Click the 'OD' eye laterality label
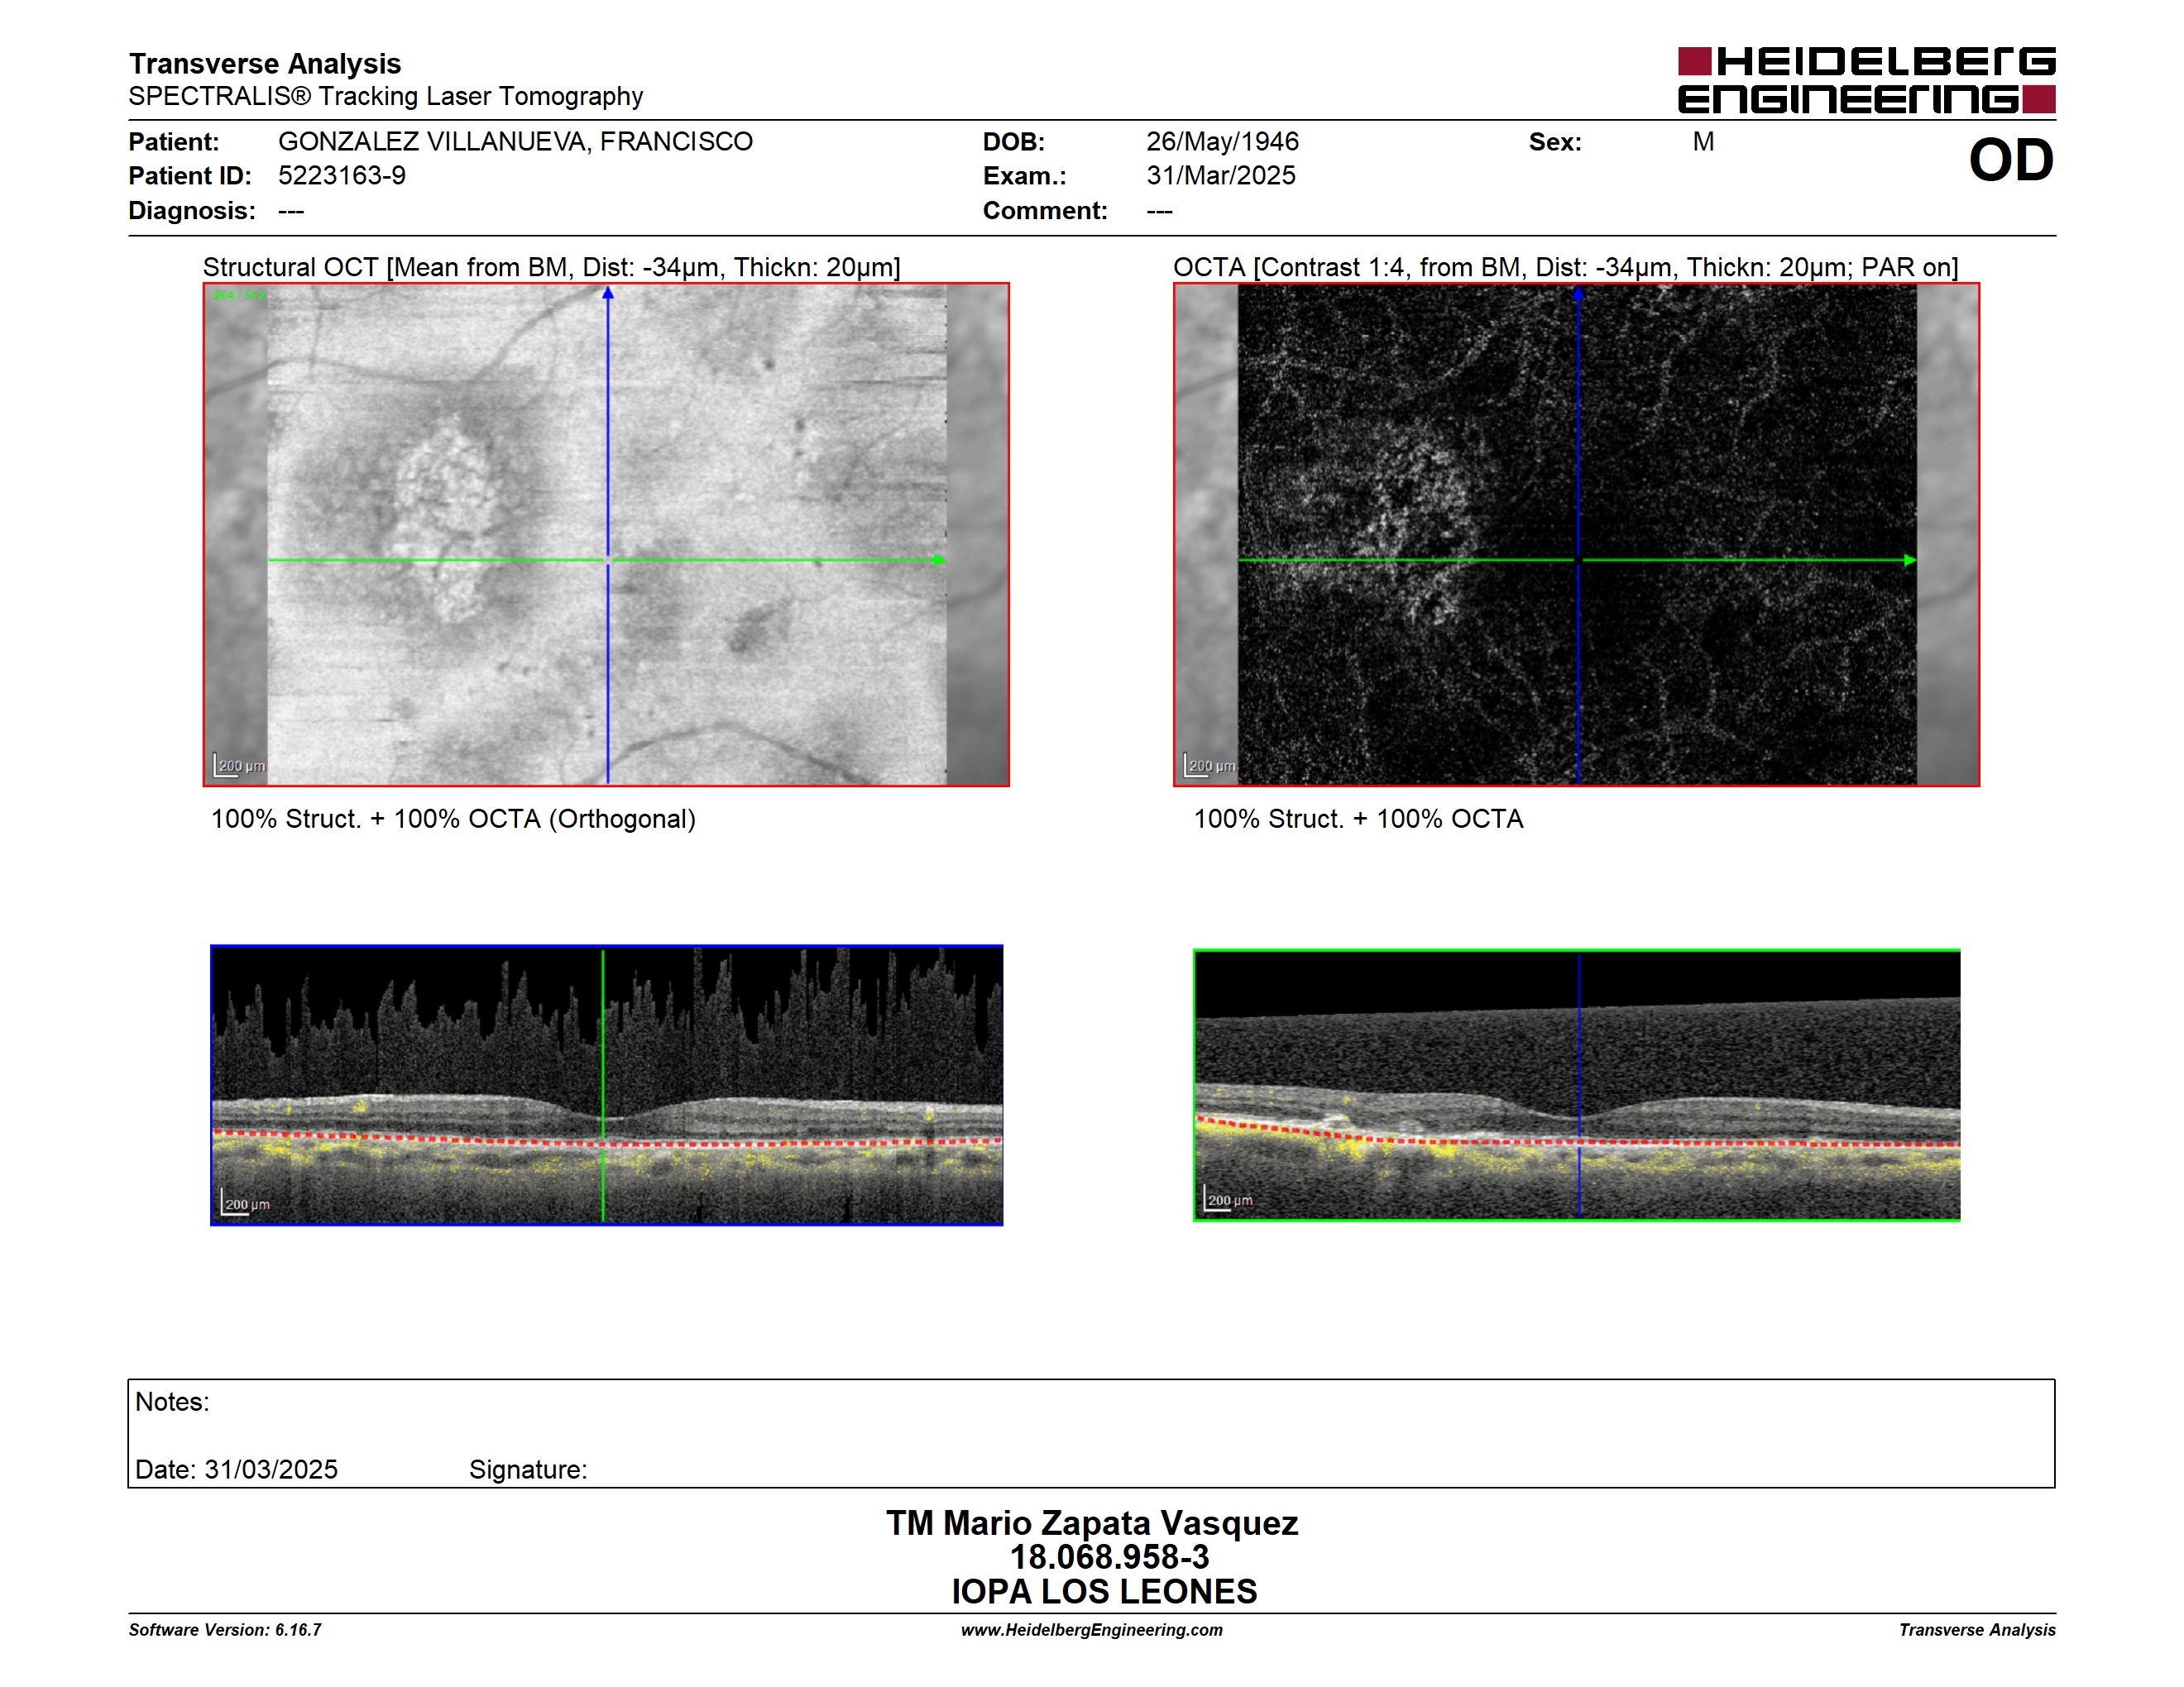Screen dimensions: 2184x1687 2010,160
